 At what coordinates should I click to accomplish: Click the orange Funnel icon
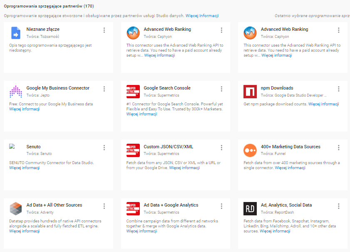click(x=250, y=150)
